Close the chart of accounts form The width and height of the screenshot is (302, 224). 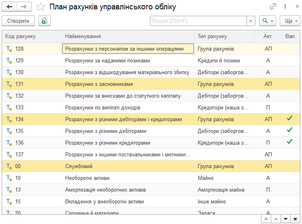[297, 6]
